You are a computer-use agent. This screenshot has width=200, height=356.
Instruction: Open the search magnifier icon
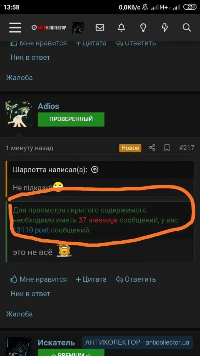pyautogui.click(x=187, y=28)
